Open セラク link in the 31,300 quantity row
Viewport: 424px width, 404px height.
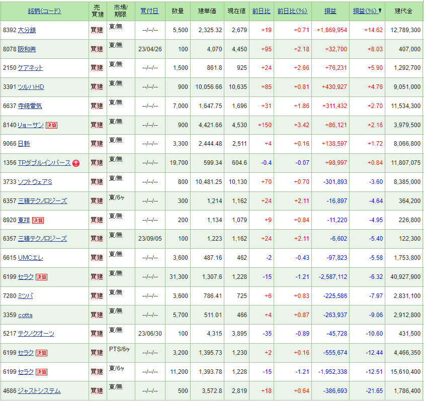click(x=26, y=277)
